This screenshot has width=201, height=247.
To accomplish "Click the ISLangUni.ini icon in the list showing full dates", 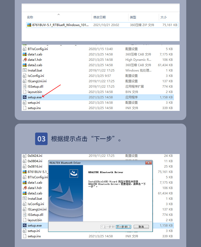I will 24,81.
